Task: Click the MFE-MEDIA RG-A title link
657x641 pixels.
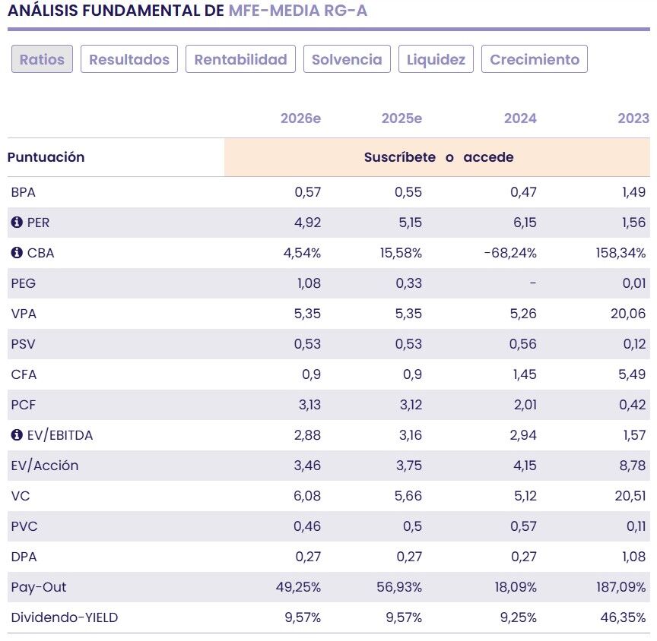Action: 297,11
